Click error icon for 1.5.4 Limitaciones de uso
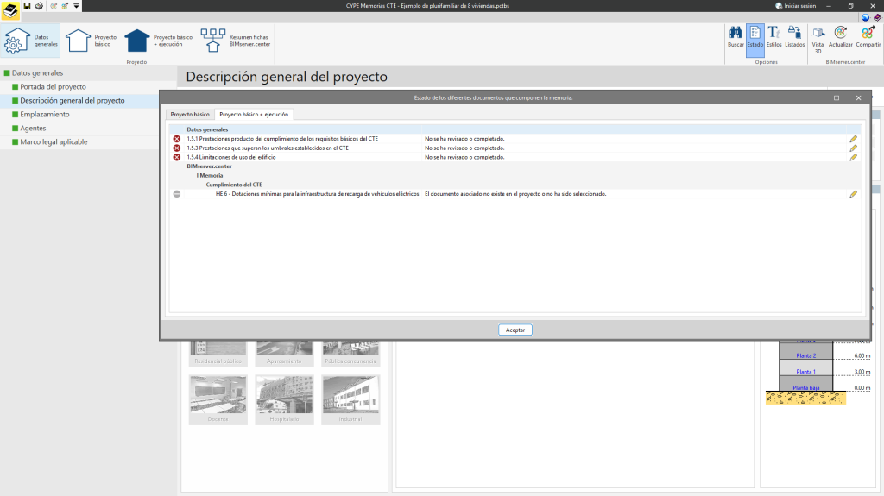The image size is (884, 496). click(x=176, y=157)
